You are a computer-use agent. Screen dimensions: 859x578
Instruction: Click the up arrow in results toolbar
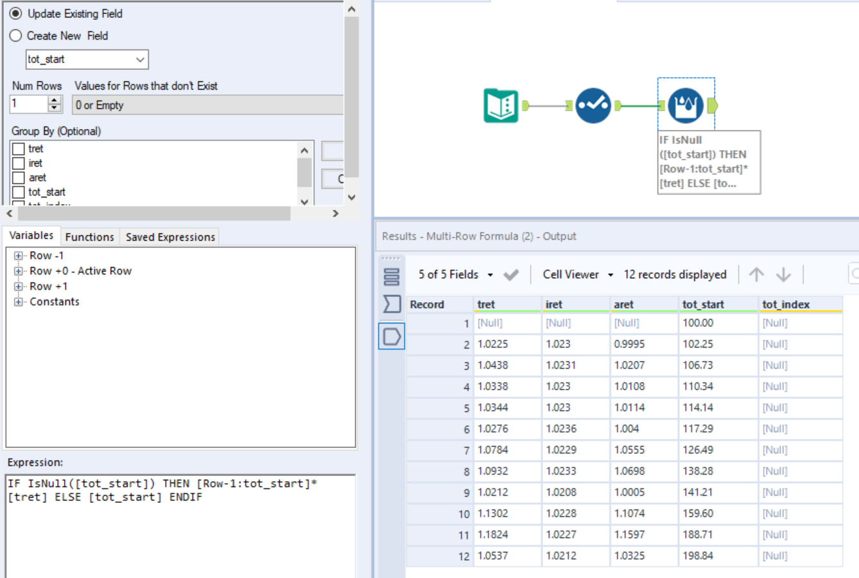point(756,275)
